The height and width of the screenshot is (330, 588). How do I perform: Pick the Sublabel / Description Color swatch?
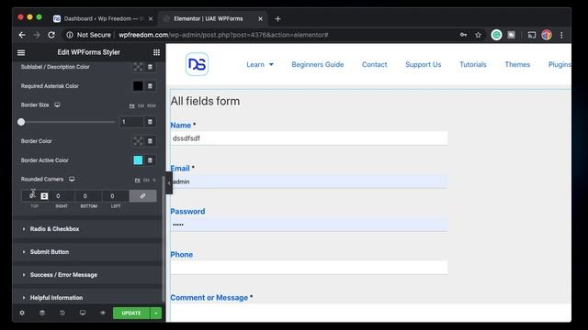[138, 67]
